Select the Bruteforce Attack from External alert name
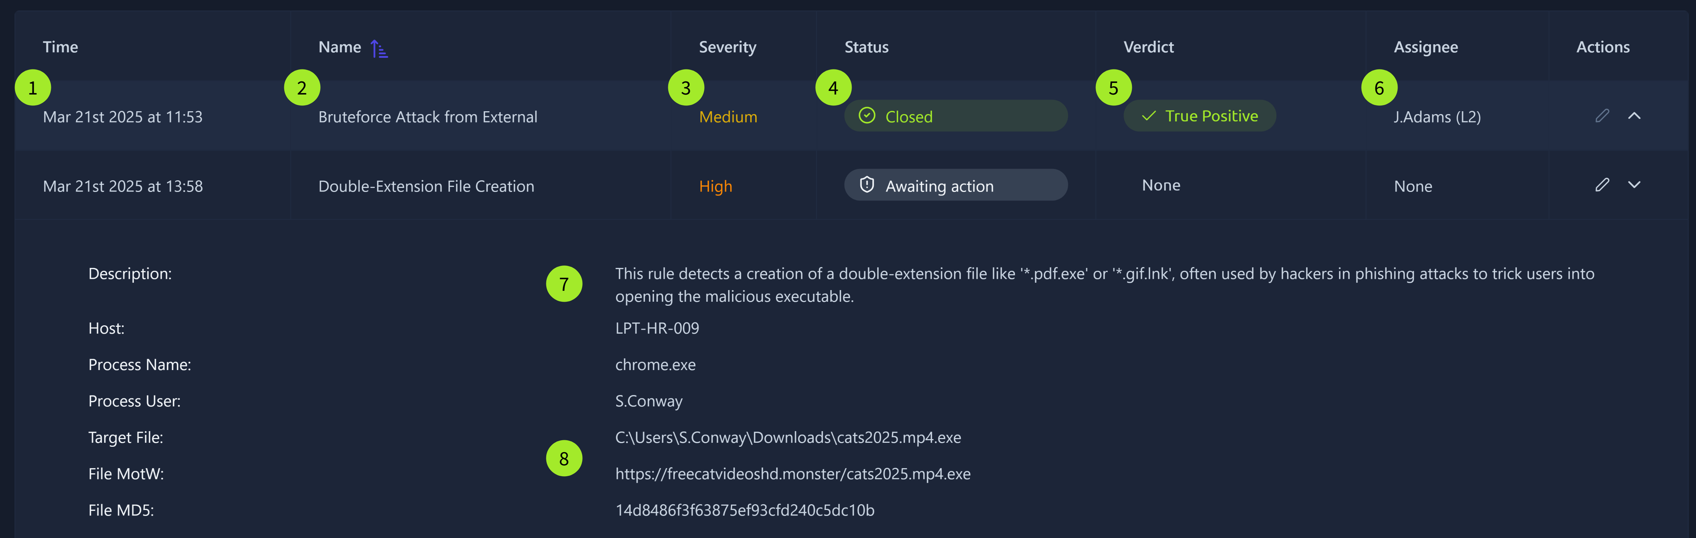The height and width of the screenshot is (538, 1696). (428, 117)
